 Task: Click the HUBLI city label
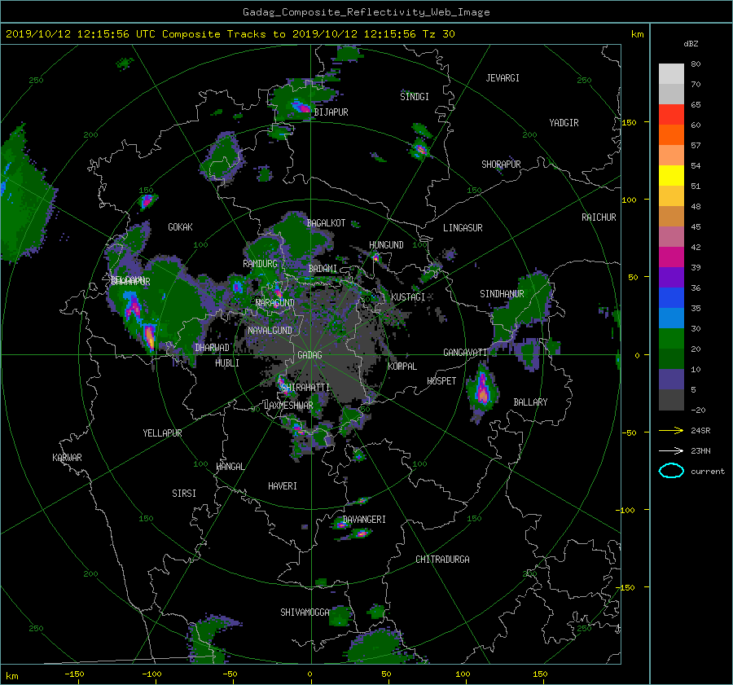[227, 363]
